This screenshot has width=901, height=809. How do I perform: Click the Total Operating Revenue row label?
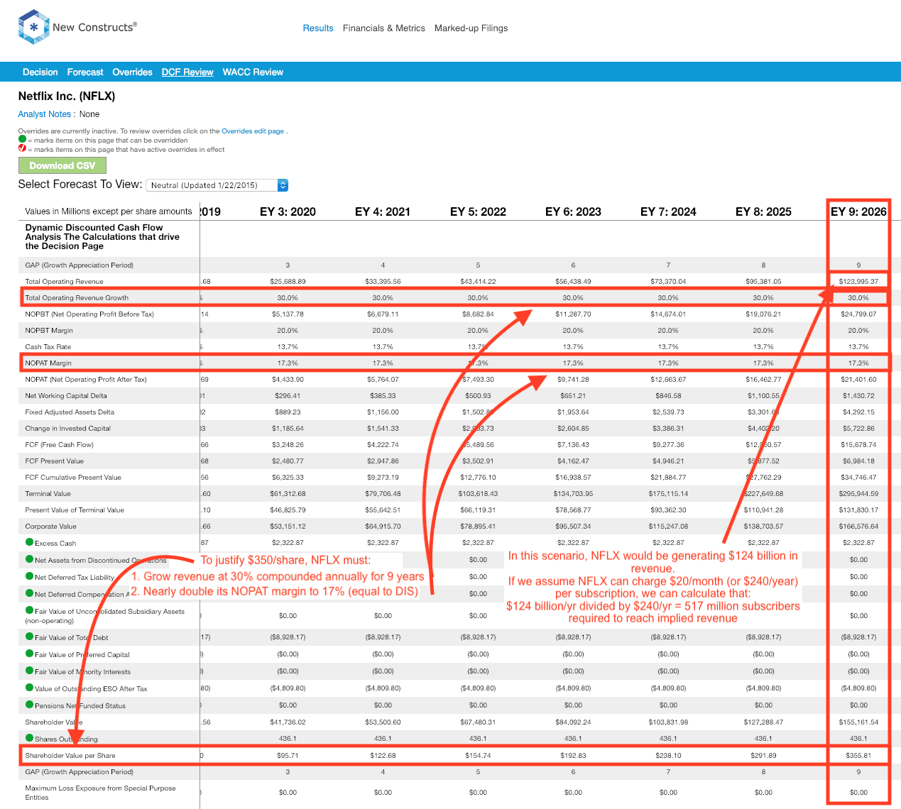[65, 282]
